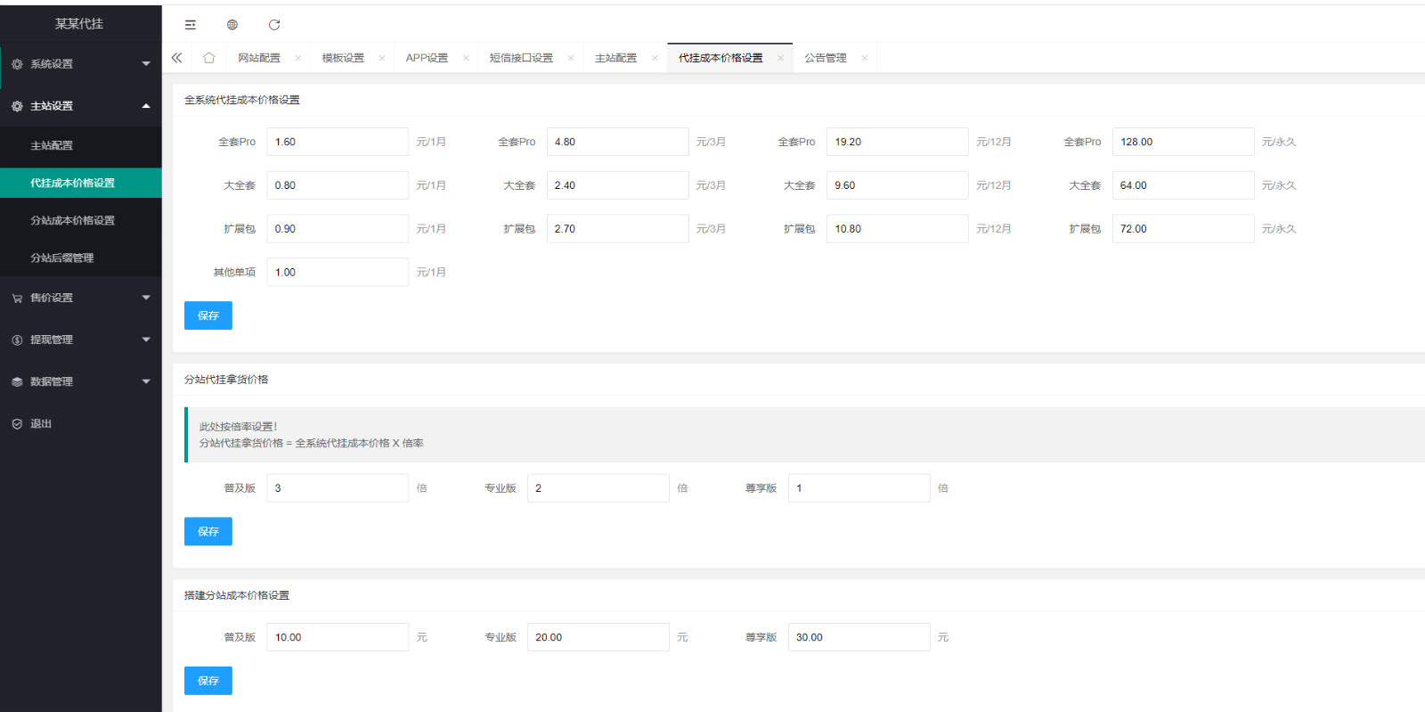The width and height of the screenshot is (1425, 712).
Task: Expand the 售价设置 sidebar menu
Action: click(x=81, y=298)
